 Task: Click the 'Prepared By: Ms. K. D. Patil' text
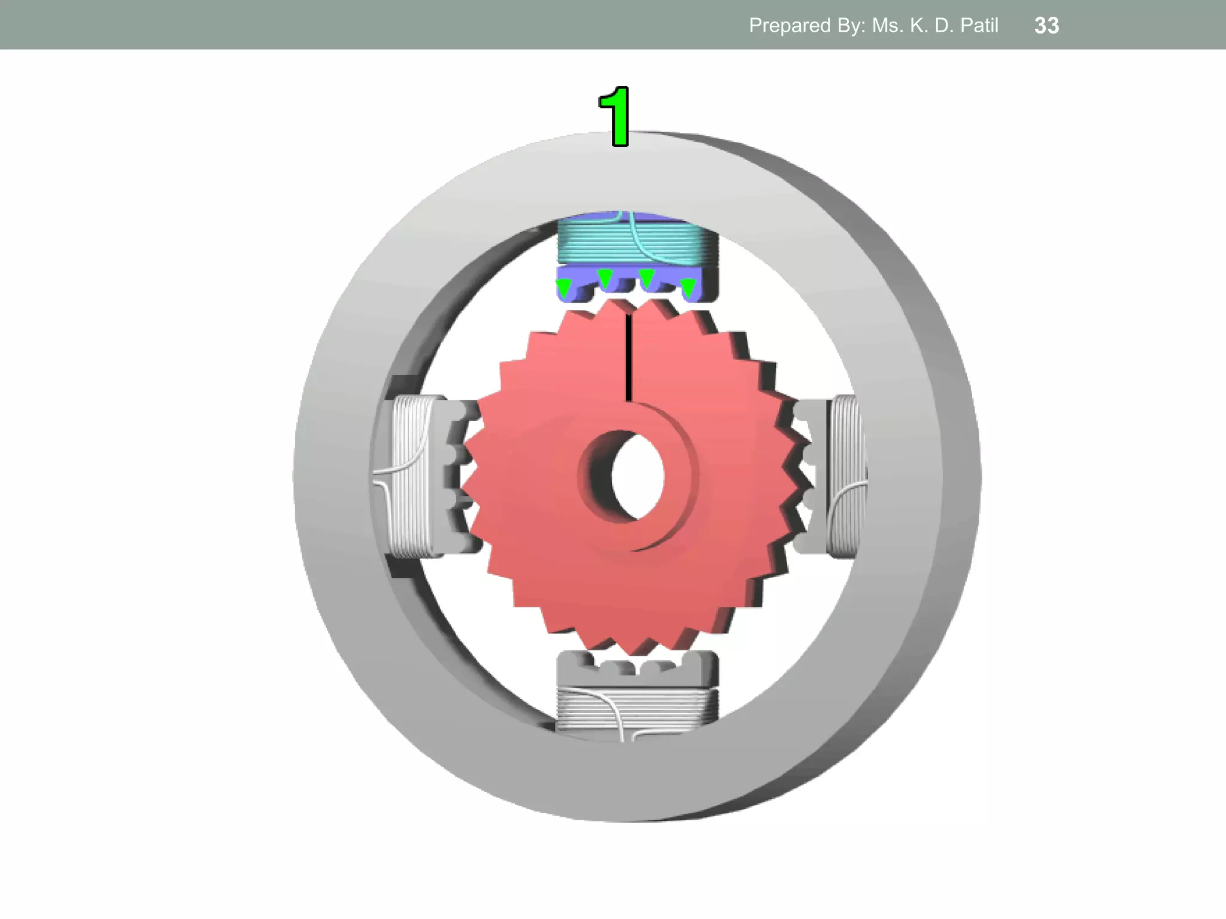pyautogui.click(x=873, y=25)
